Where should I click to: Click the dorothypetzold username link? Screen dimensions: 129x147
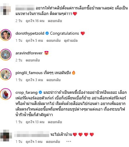tap(30, 34)
